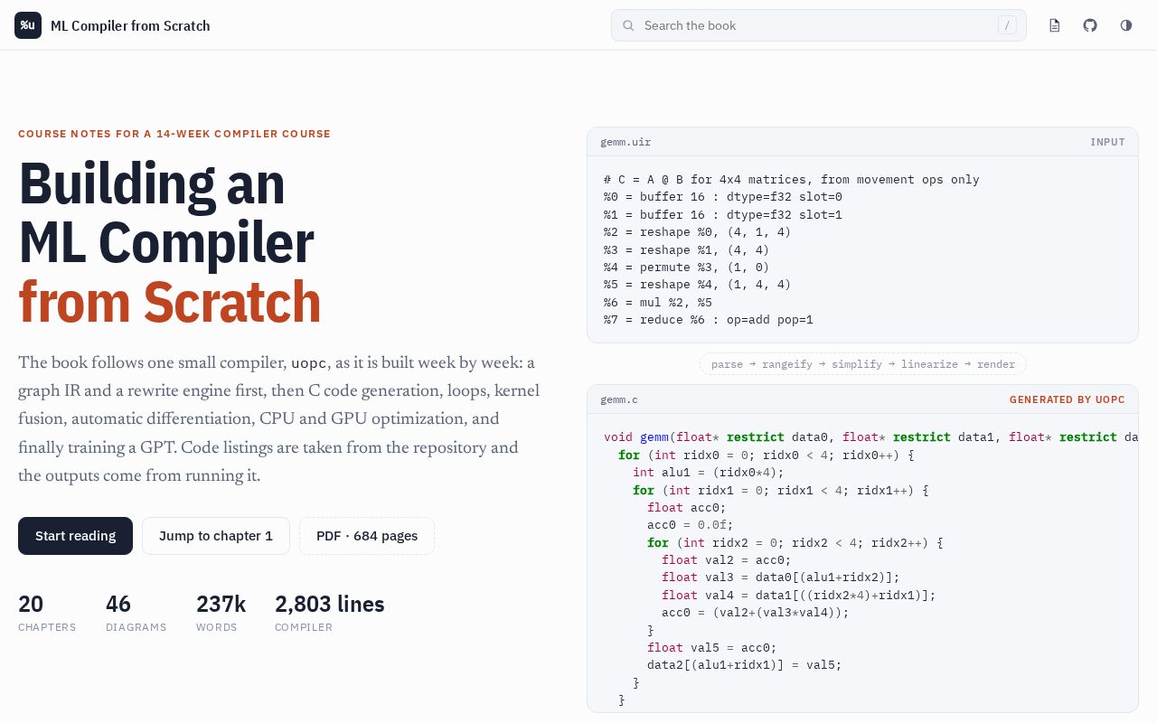Focus the "Search the book" field
Image resolution: width=1157 pixels, height=723 pixels.
[819, 25]
